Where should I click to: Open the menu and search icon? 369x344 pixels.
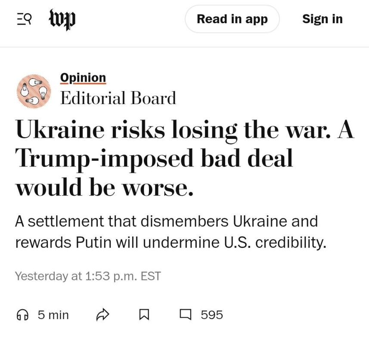[24, 19]
